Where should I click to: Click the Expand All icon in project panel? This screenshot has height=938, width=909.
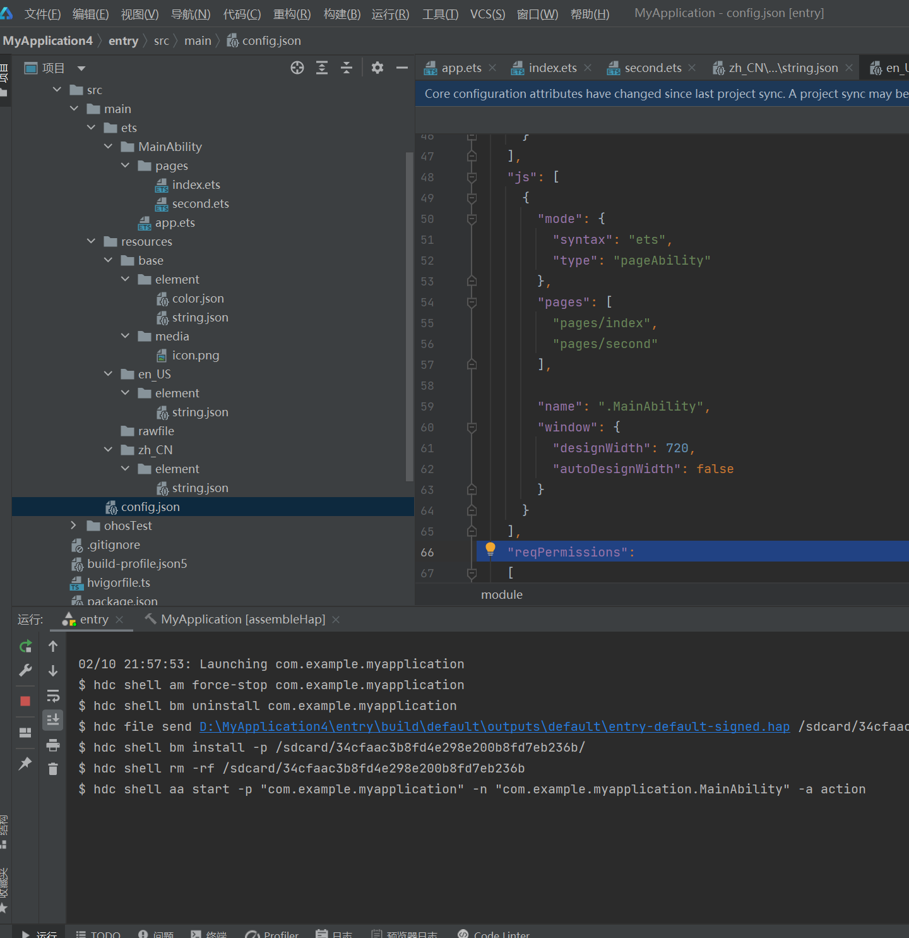coord(322,68)
